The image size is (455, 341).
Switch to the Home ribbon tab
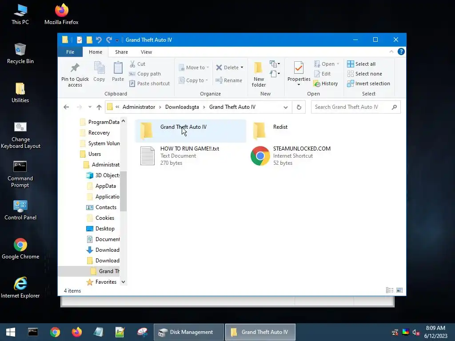(96, 52)
